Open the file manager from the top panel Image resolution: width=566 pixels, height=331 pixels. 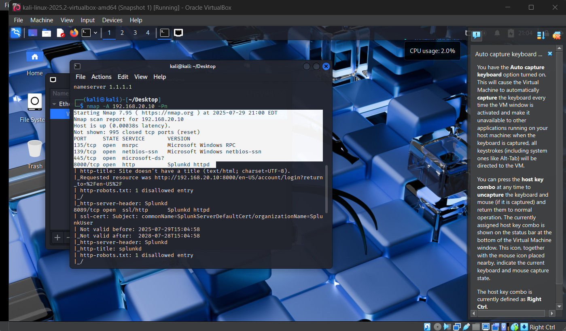47,33
